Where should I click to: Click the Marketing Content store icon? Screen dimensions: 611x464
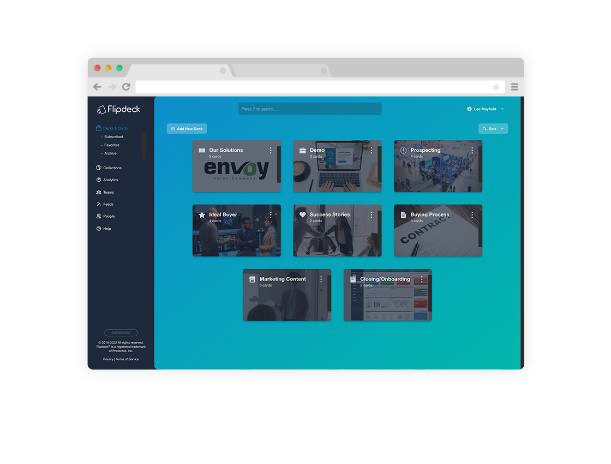252,279
